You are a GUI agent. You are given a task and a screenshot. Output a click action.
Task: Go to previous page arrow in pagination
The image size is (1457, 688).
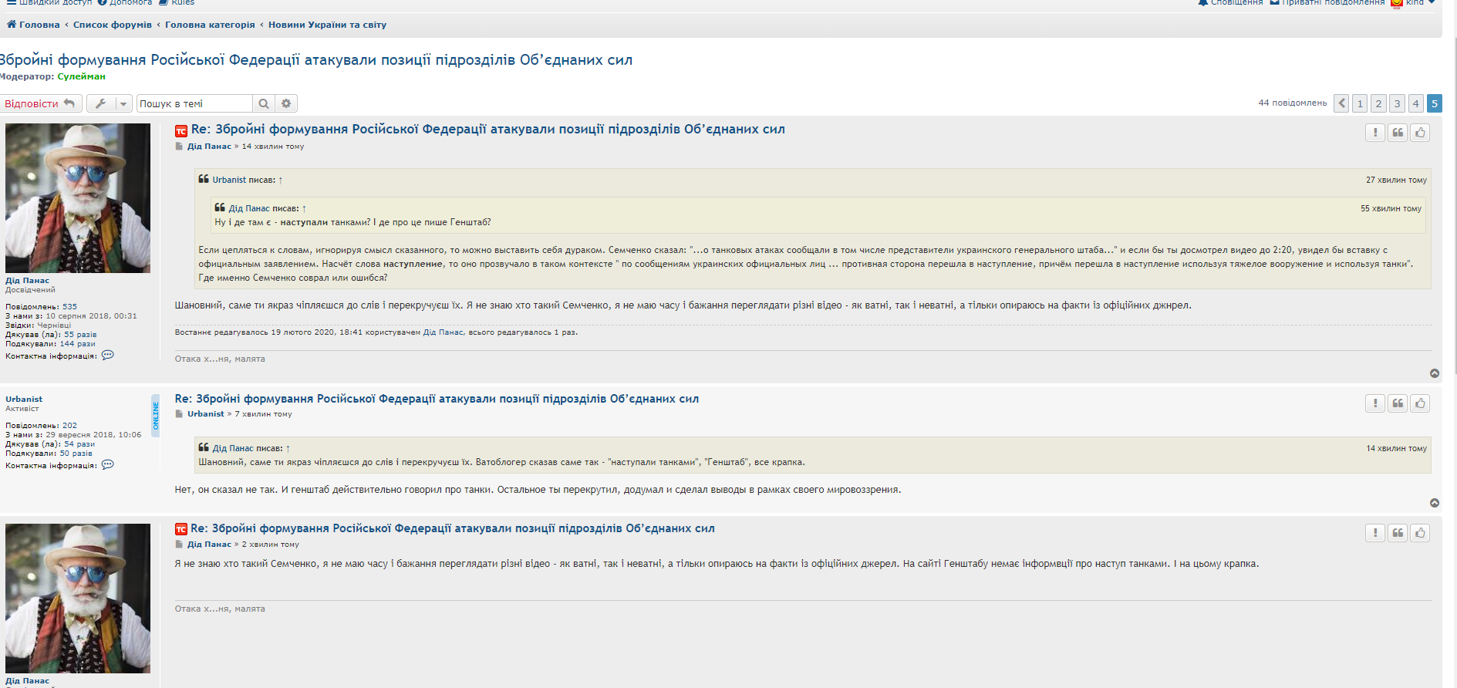tap(1341, 103)
